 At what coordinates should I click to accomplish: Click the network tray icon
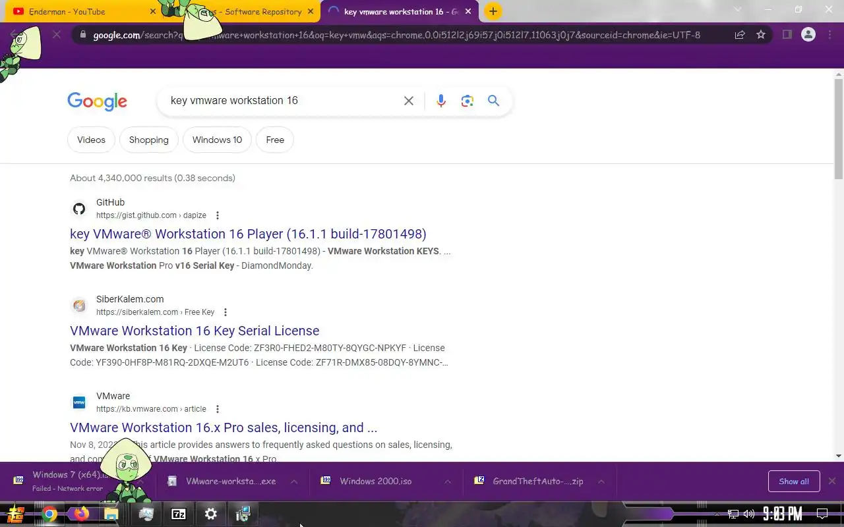pos(733,514)
